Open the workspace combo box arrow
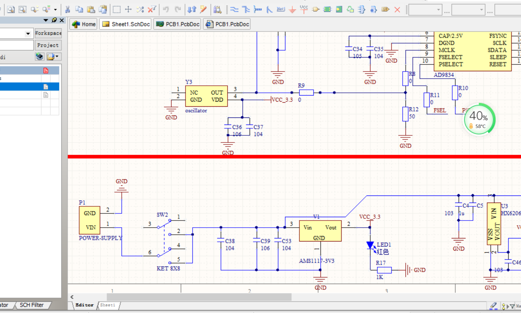Image resolution: width=521 pixels, height=313 pixels. click(x=28, y=33)
